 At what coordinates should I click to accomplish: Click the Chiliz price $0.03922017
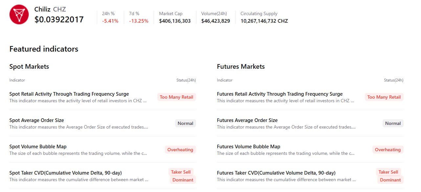coord(59,20)
